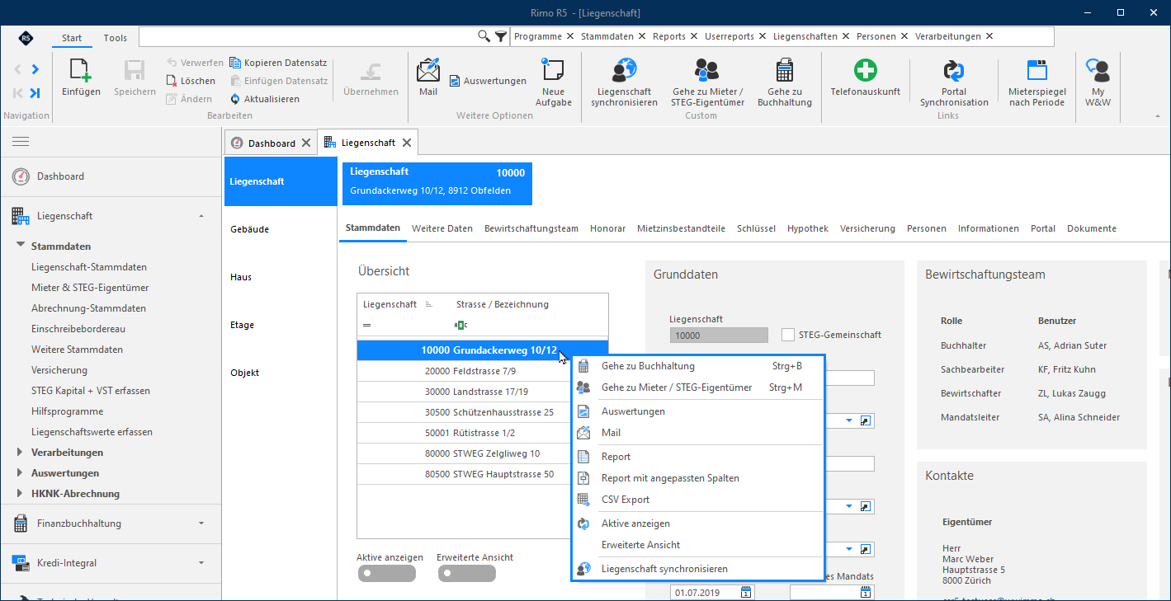Select Report mit angepassten Spalten
The image size is (1171, 601).
[x=697, y=478]
